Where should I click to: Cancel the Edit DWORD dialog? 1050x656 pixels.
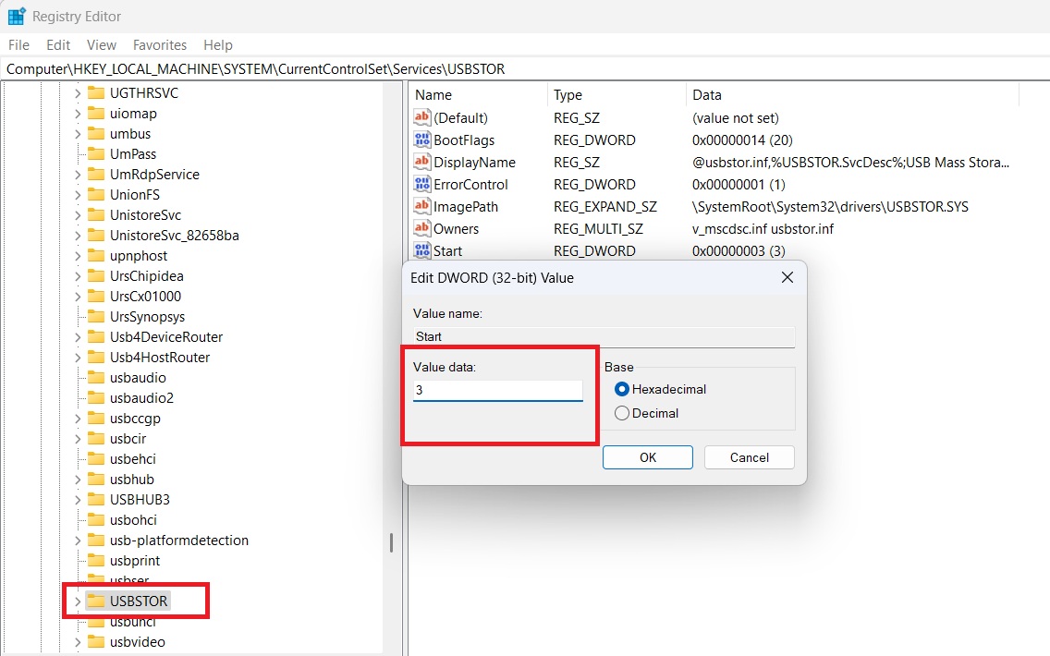click(749, 456)
